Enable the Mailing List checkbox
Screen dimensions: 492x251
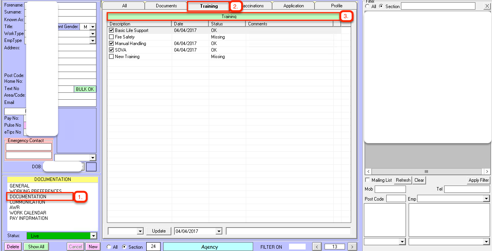(x=367, y=180)
